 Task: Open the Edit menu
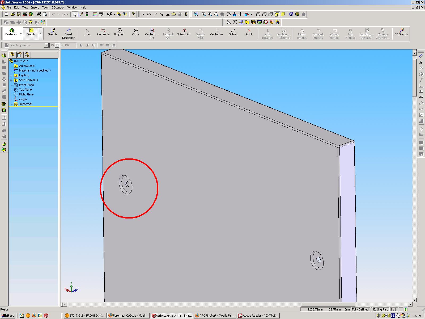click(x=16, y=7)
